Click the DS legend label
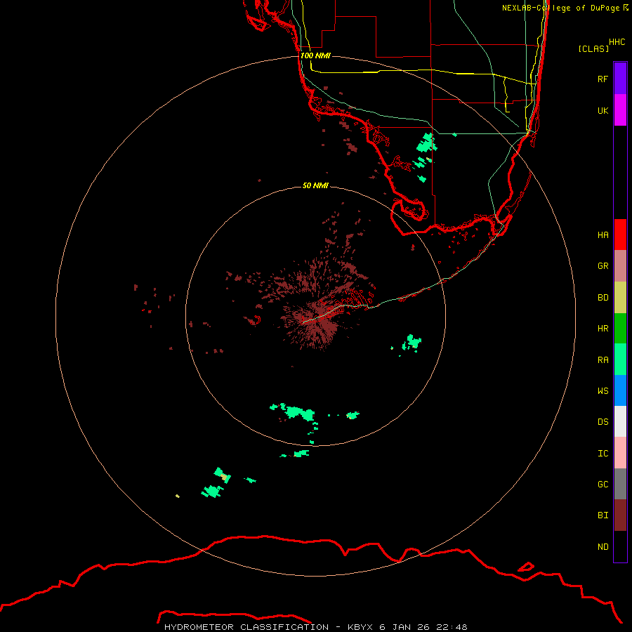632x632 pixels. (x=603, y=422)
